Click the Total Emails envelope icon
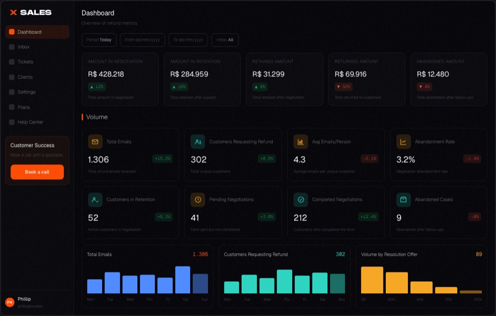 point(95,142)
